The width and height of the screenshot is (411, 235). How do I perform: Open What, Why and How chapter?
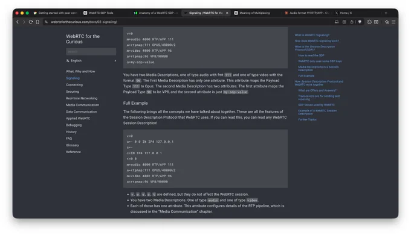(80, 71)
